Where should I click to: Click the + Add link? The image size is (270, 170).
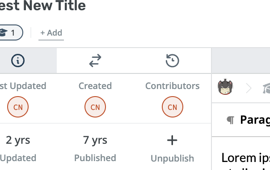pyautogui.click(x=51, y=33)
